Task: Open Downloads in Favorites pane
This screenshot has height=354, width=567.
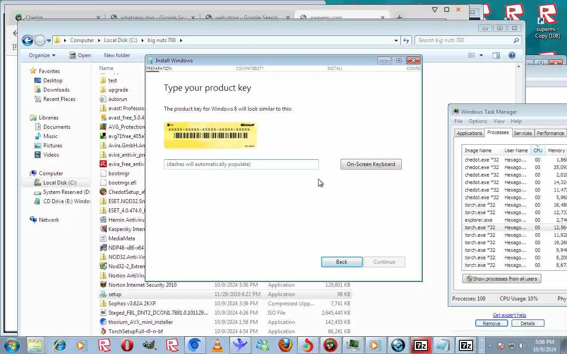Action: [56, 90]
